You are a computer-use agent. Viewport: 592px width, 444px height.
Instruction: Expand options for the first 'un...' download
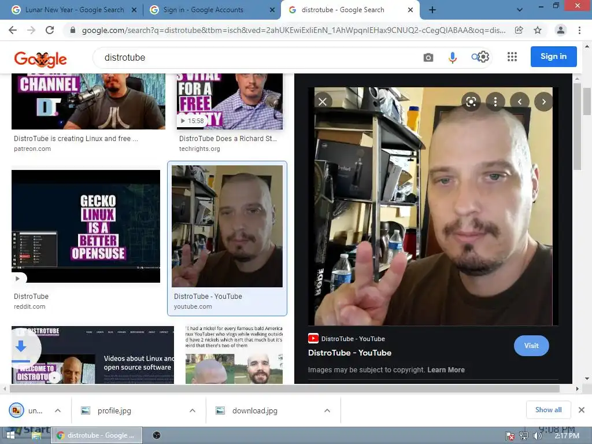tap(58, 410)
